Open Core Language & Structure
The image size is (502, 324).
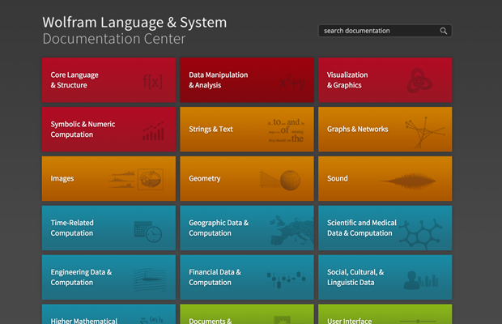click(x=108, y=80)
